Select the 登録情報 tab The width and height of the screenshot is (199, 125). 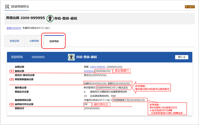54,41
